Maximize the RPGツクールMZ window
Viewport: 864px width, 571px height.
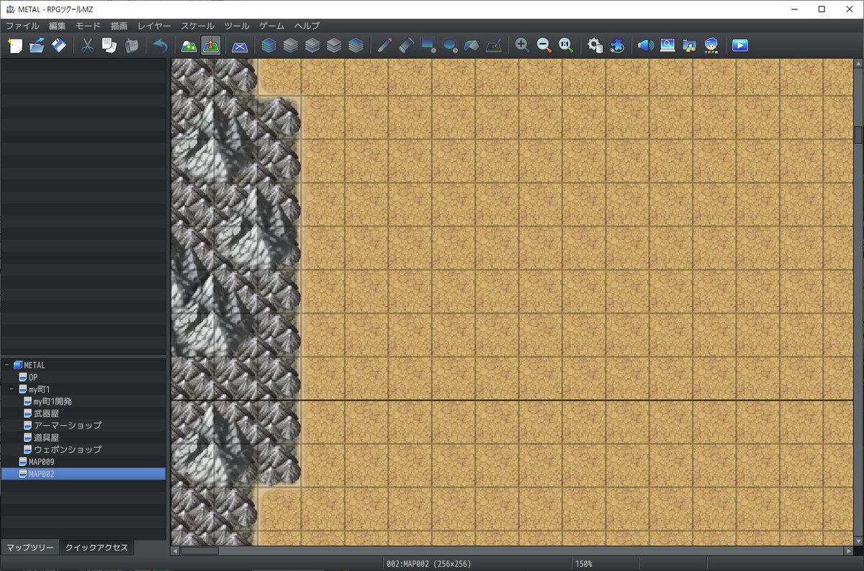click(822, 9)
